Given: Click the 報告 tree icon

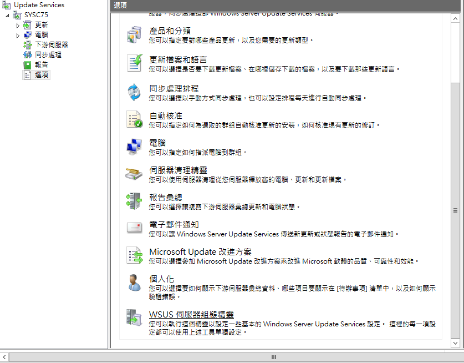Looking at the screenshot, I should tap(27, 65).
